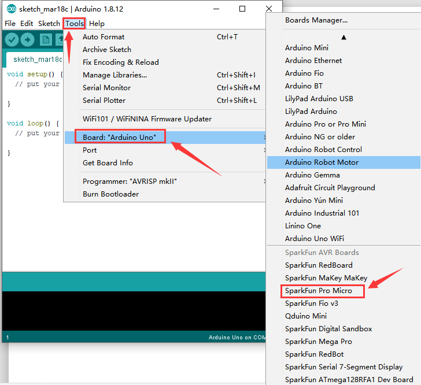The width and height of the screenshot is (421, 385).
Task: Select SparkFun Fio v3 board
Action: [344, 303]
